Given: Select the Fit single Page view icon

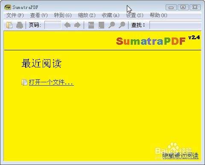Looking at the screenshot, I should [x=101, y=25].
